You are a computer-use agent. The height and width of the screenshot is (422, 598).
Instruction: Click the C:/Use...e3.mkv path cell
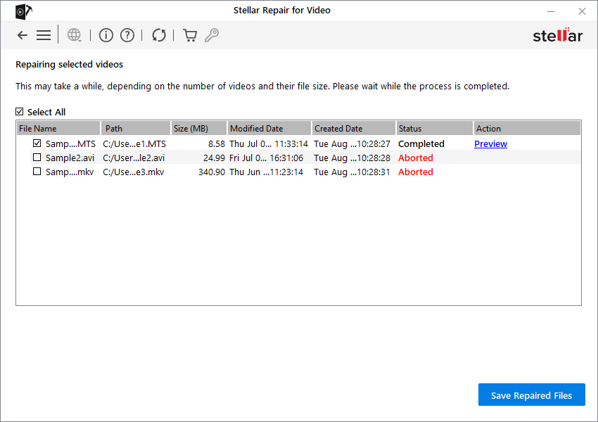pyautogui.click(x=134, y=172)
